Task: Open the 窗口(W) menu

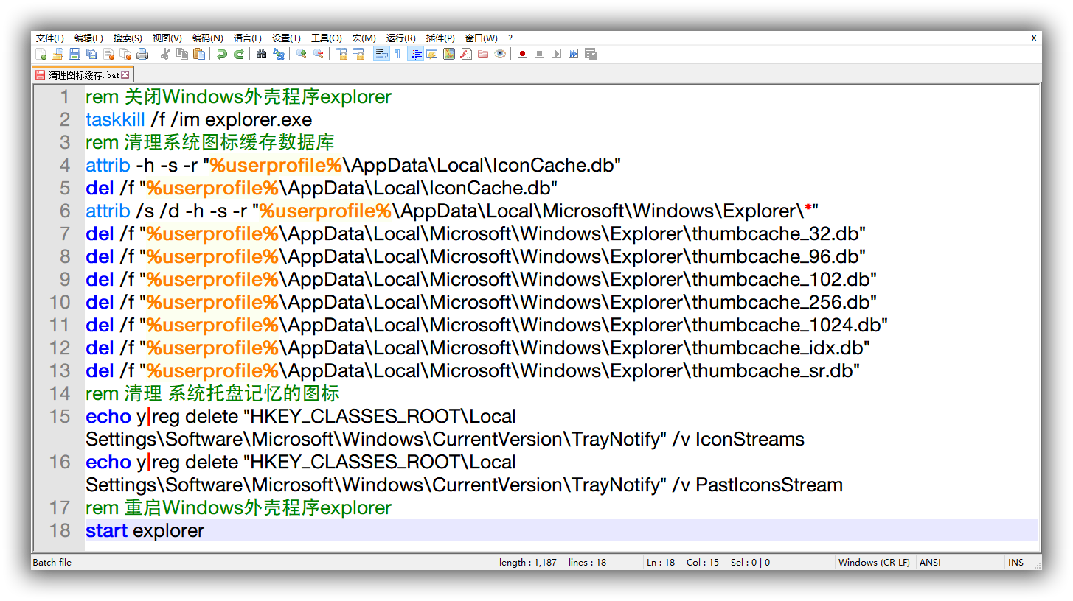Action: coord(481,38)
